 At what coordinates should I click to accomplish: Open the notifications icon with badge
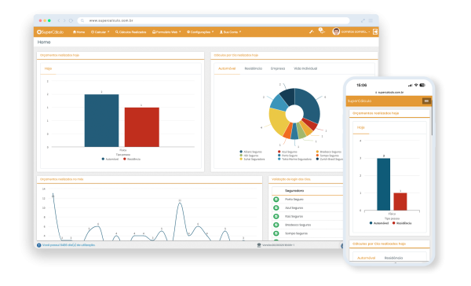(321, 31)
